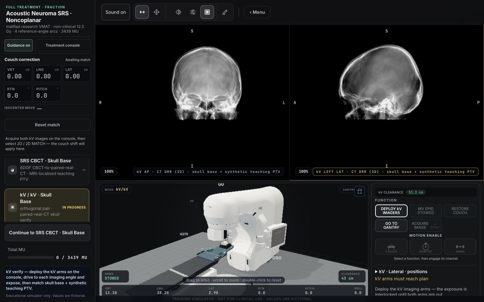
Task: Engage the Arms motion enable channel
Action: (x=460, y=247)
